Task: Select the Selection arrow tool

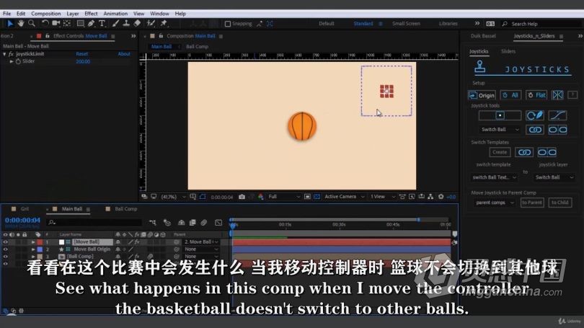Action: pyautogui.click(x=10, y=24)
